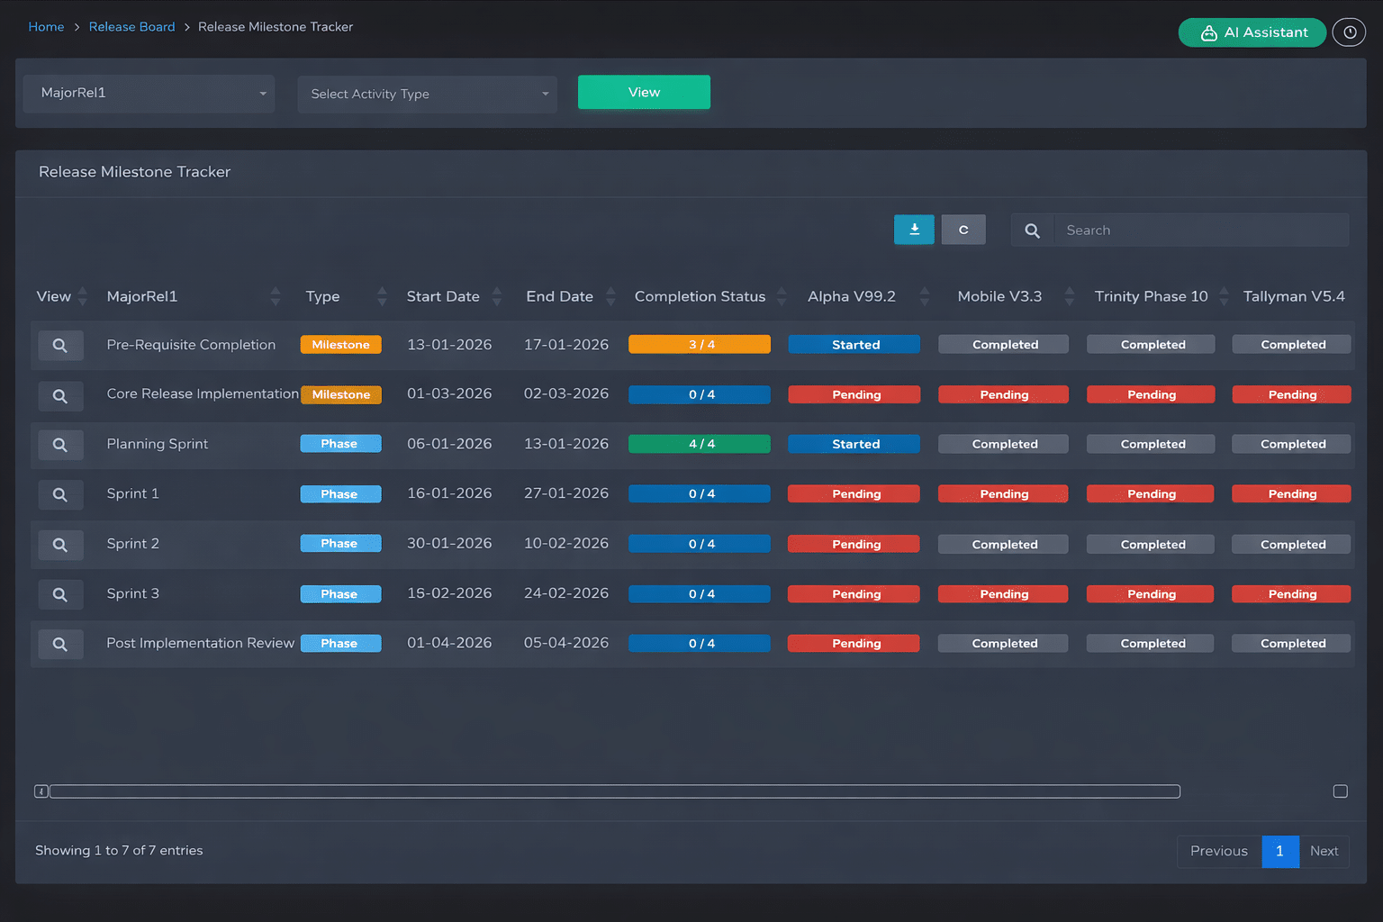Click view magnifier for Planning Sprint
The width and height of the screenshot is (1383, 922).
[x=60, y=445]
